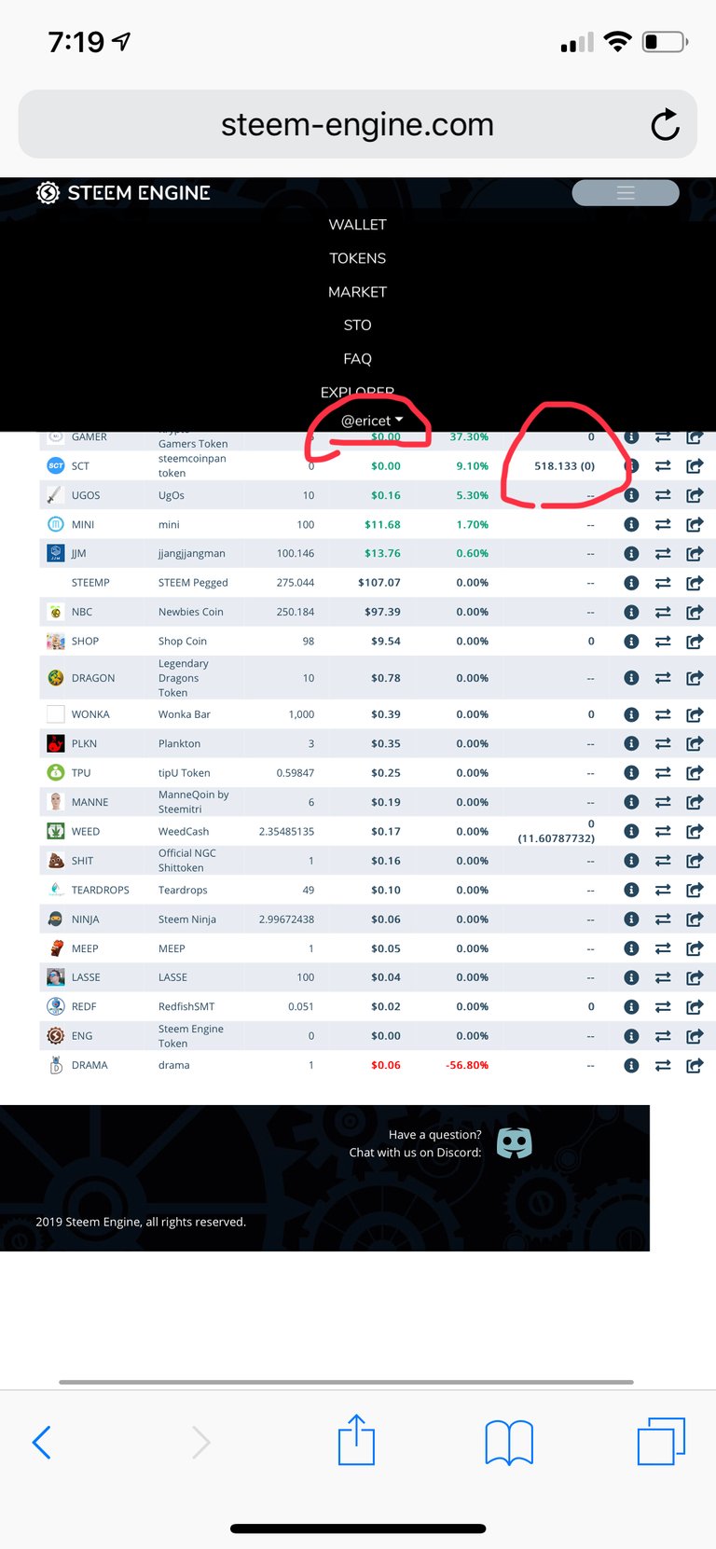
Task: Show info for the LASSE token
Action: tap(631, 977)
